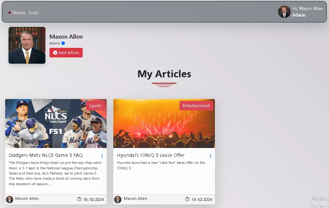
Task: Click the Mason Allen profile name heading
Action: [x=66, y=36]
